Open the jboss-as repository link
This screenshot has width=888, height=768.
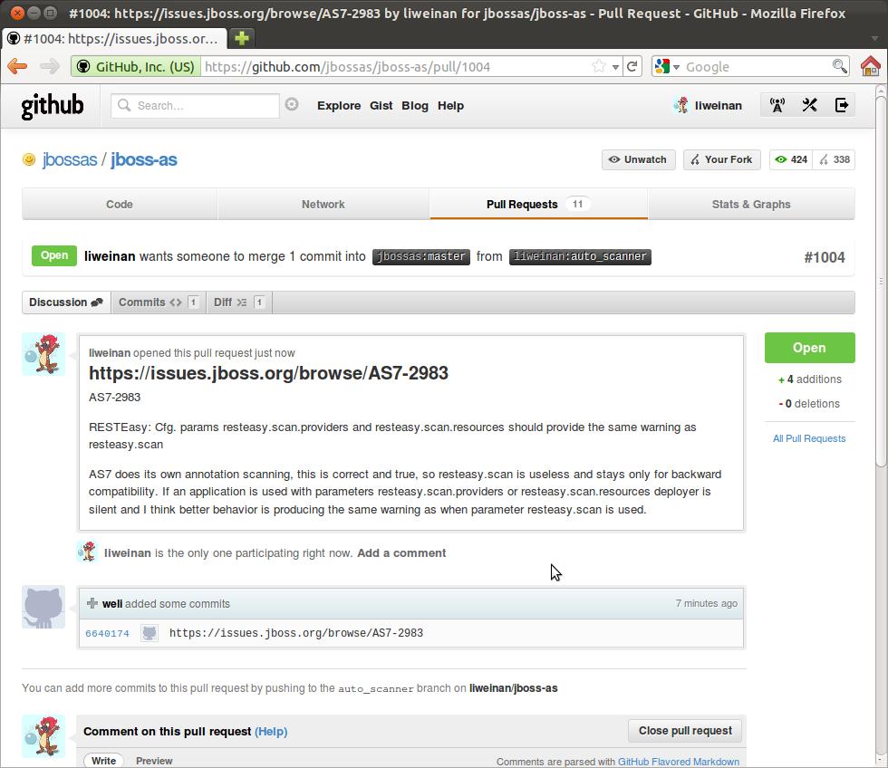[x=144, y=159]
